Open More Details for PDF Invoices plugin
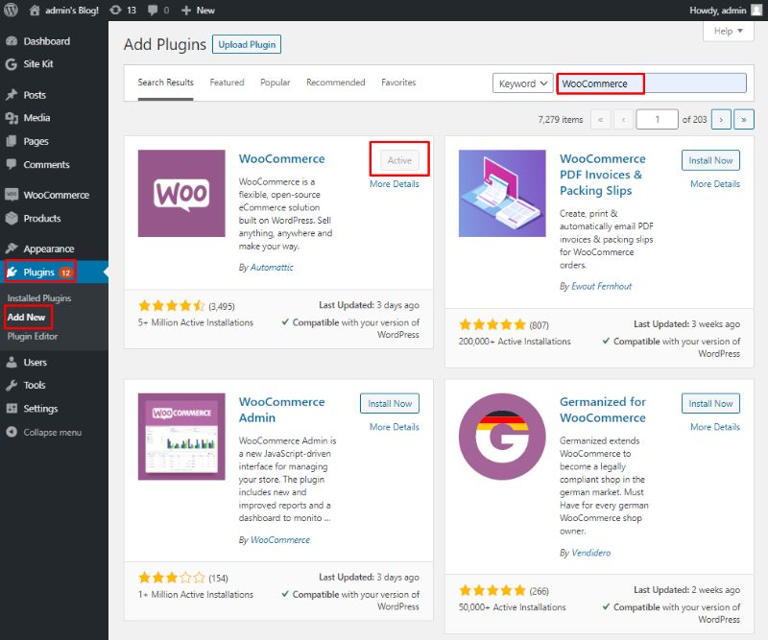The height and width of the screenshot is (640, 768). tap(715, 184)
